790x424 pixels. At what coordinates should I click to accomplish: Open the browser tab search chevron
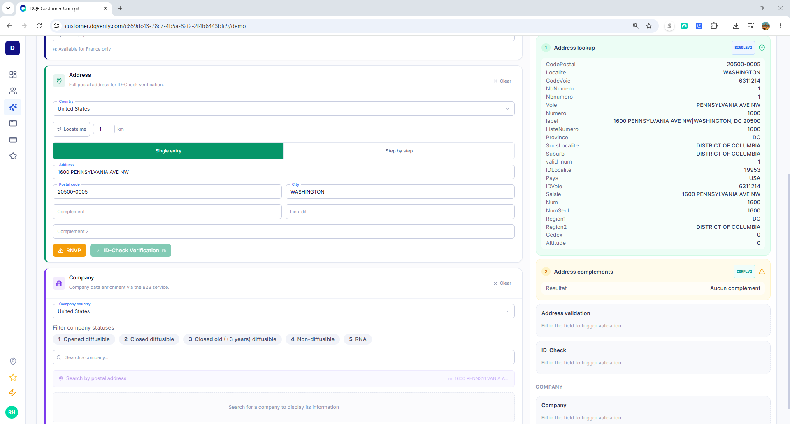coord(8,8)
